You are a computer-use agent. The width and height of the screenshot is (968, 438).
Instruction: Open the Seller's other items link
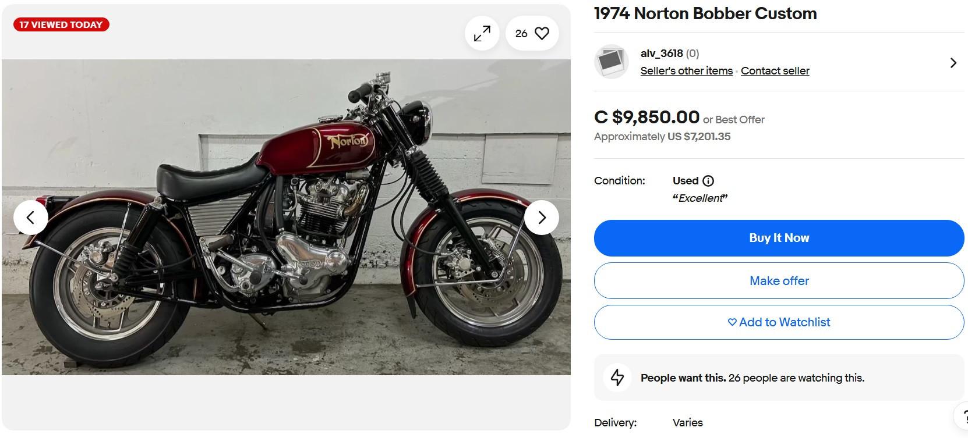[x=686, y=71]
